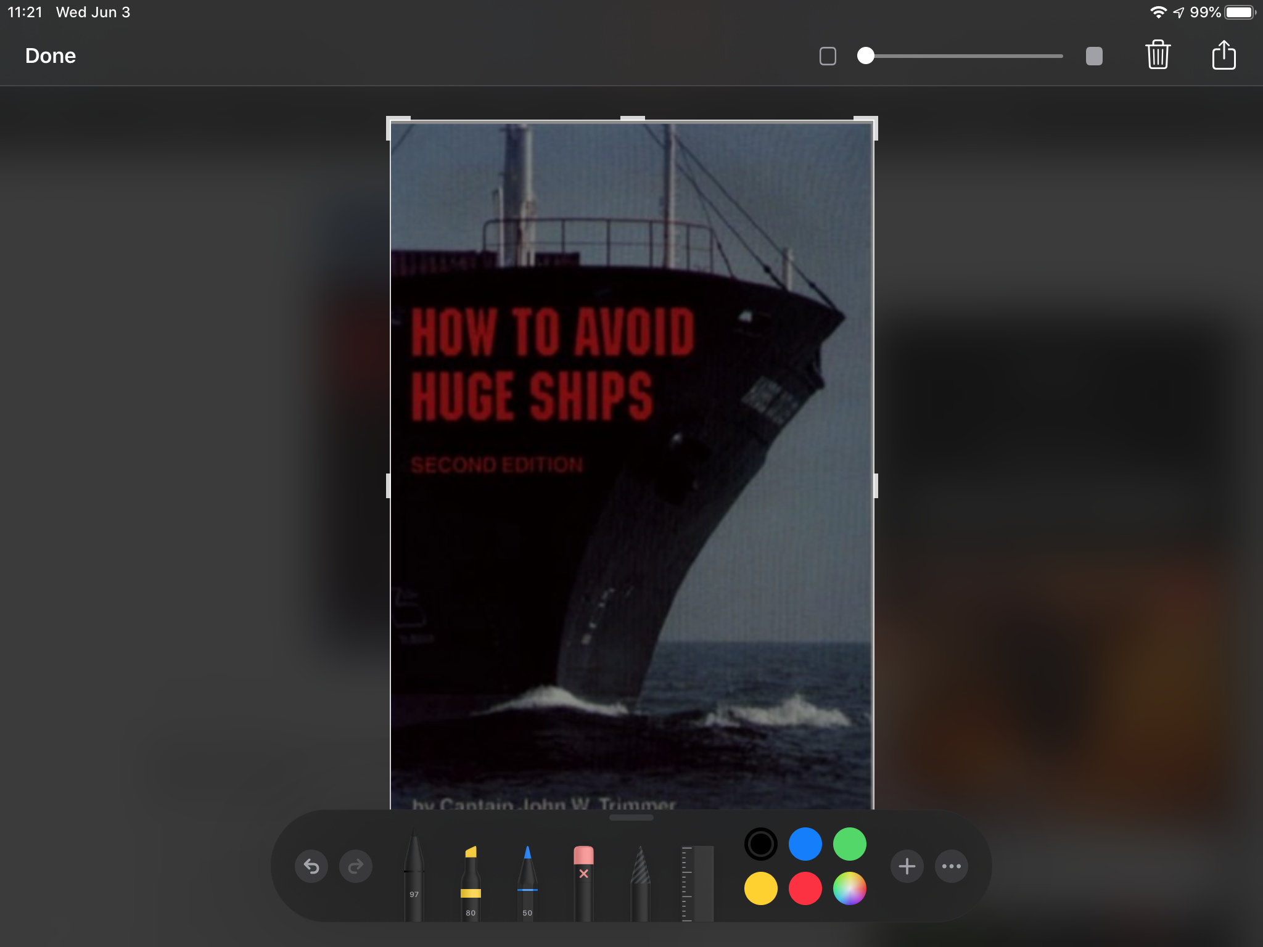The width and height of the screenshot is (1263, 947).
Task: Open the rainbow color picker wheel
Action: [850, 888]
